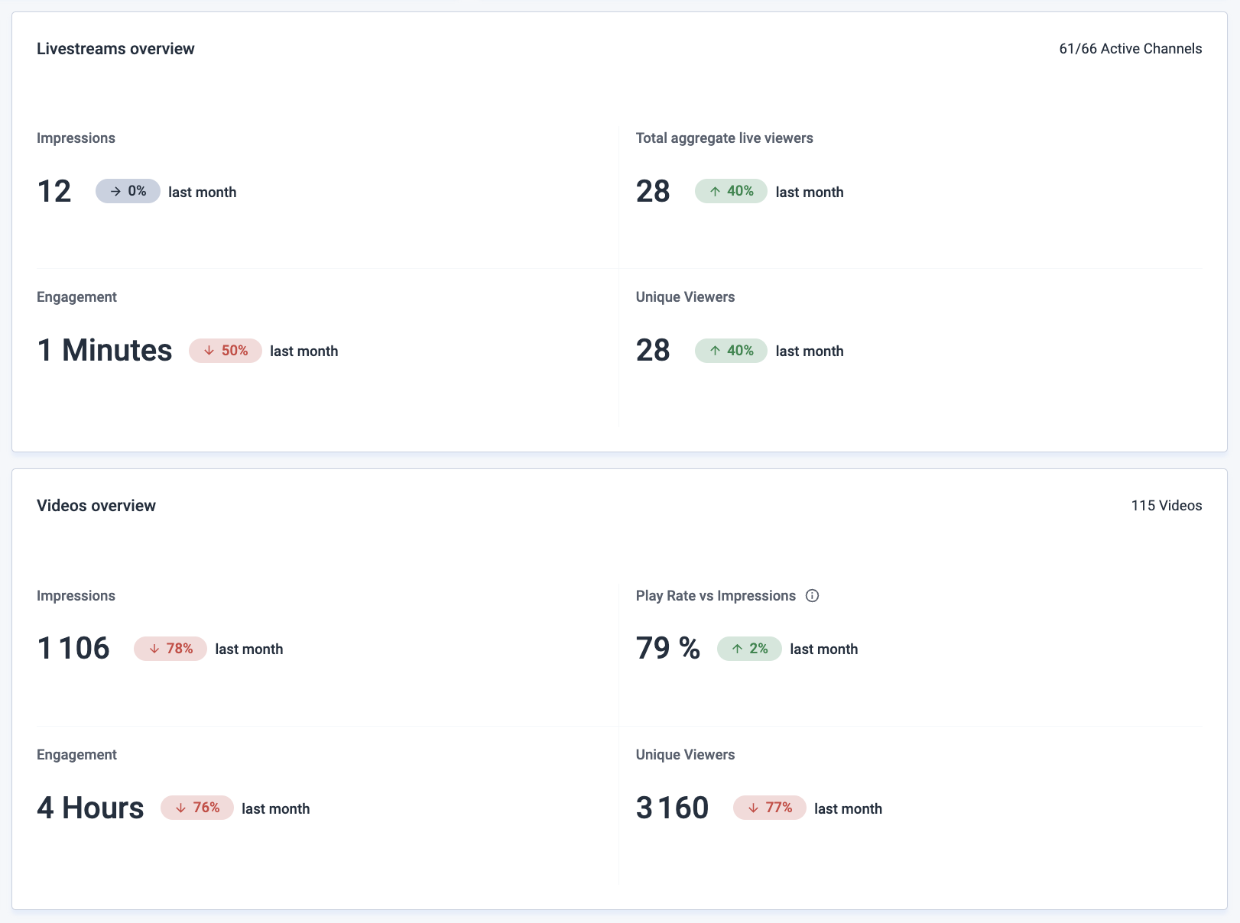Select the Livestreams overview header
The width and height of the screenshot is (1240, 923).
coord(116,48)
